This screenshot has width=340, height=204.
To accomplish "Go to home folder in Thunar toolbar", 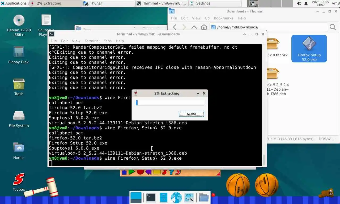I will click(204, 27).
